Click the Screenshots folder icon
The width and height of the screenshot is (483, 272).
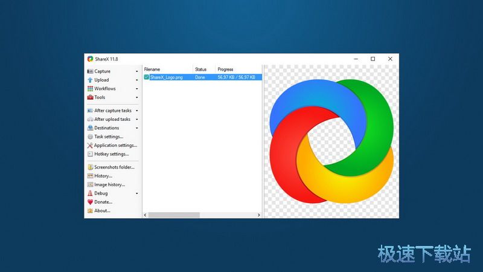(x=90, y=167)
